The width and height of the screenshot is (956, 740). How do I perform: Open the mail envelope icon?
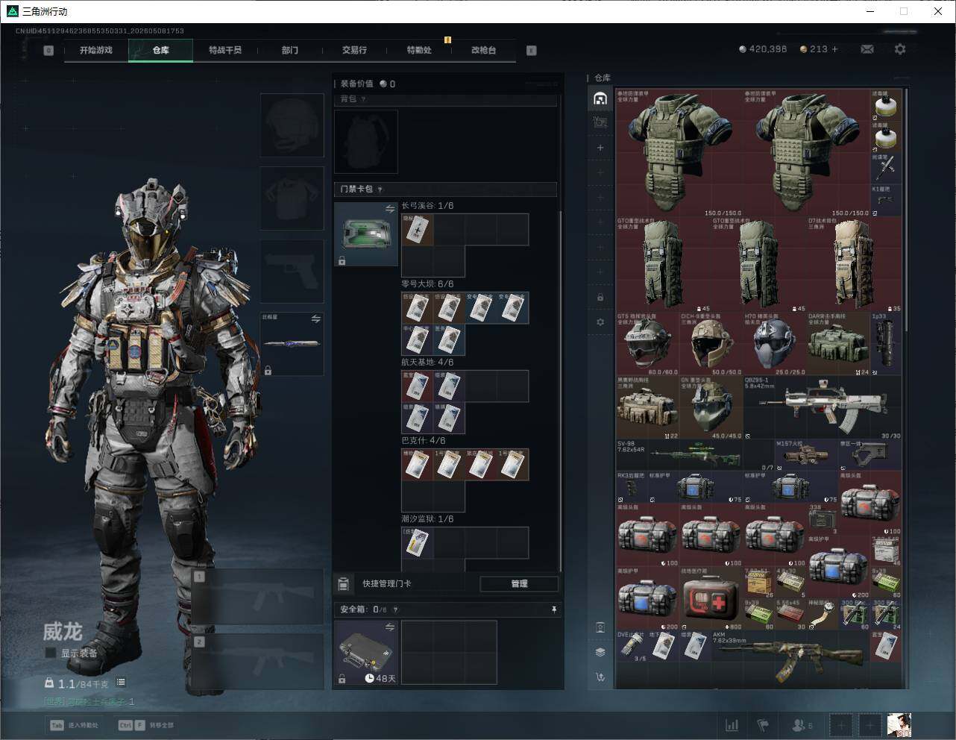click(x=867, y=49)
